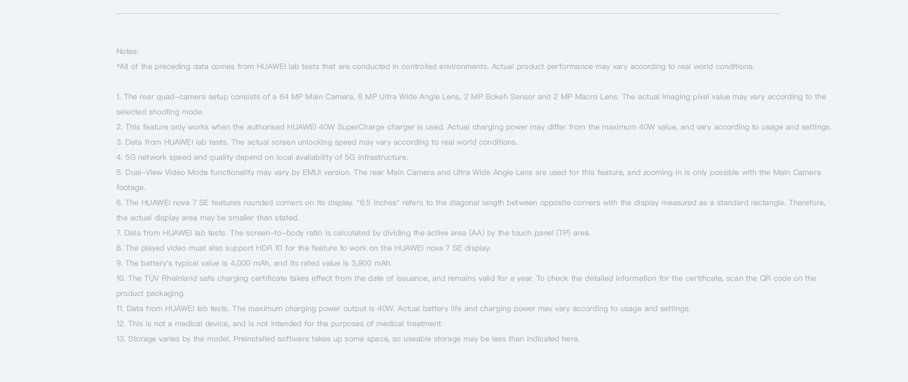Click "selected shooting mode." text
This screenshot has width=908, height=382.
[x=160, y=112]
